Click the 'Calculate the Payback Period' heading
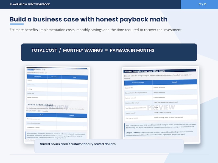Screen dimensions: 218x163 click(40, 105)
